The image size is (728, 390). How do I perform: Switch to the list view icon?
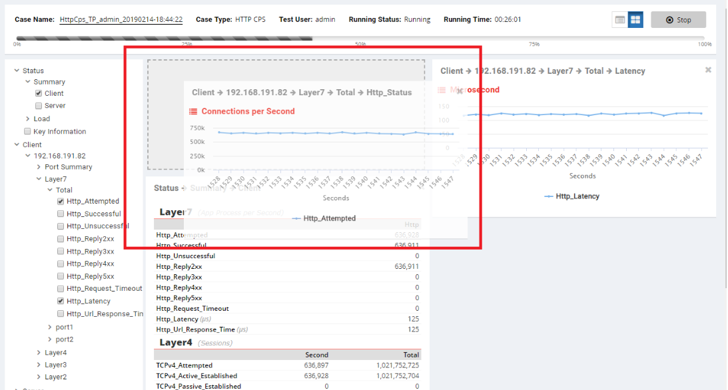pyautogui.click(x=620, y=20)
